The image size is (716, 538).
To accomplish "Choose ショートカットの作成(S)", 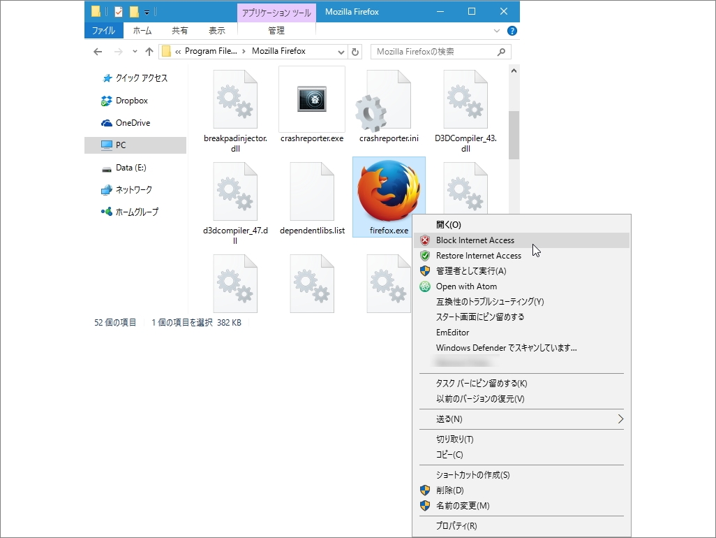I will coord(521,475).
